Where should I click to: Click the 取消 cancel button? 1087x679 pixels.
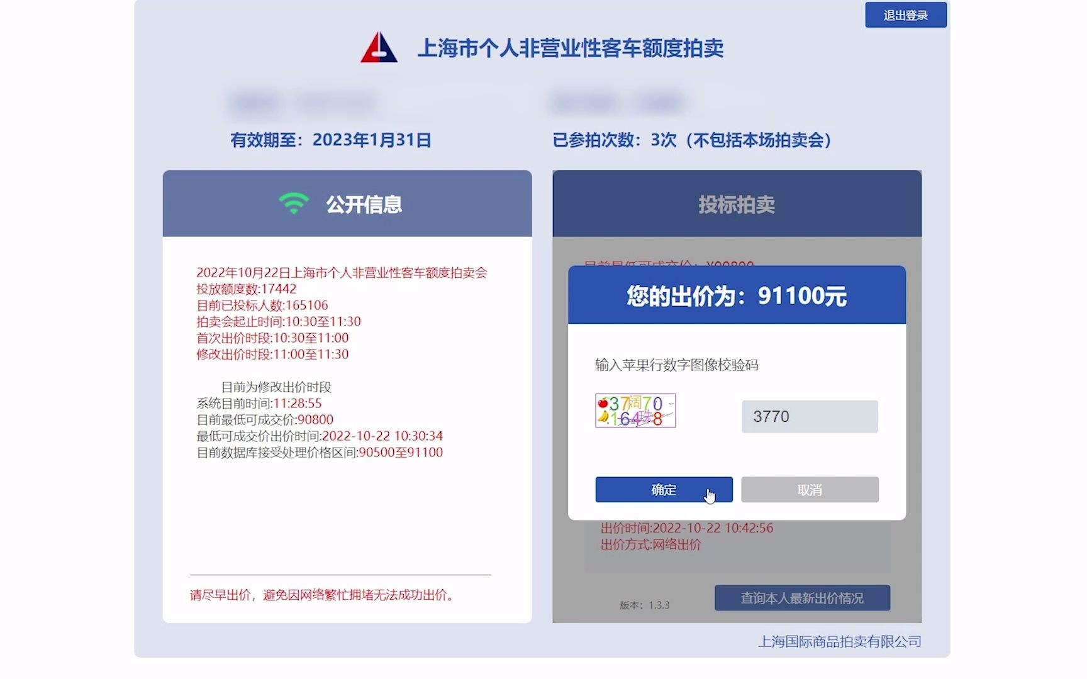click(810, 490)
